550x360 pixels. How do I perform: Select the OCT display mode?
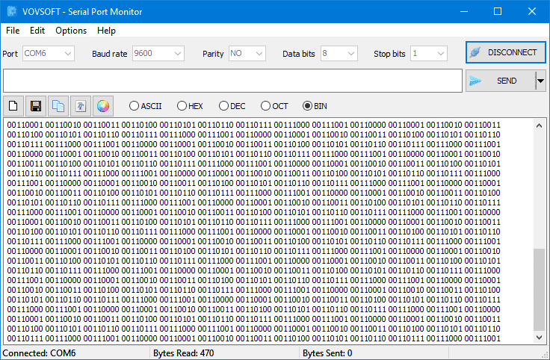tap(274, 106)
